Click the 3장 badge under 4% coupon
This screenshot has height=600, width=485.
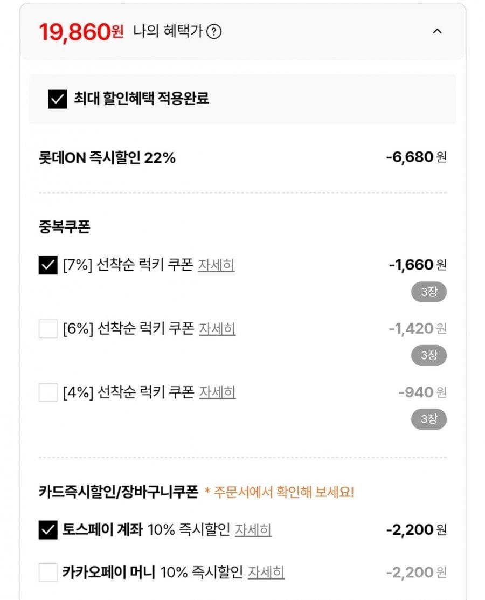pyautogui.click(x=429, y=419)
